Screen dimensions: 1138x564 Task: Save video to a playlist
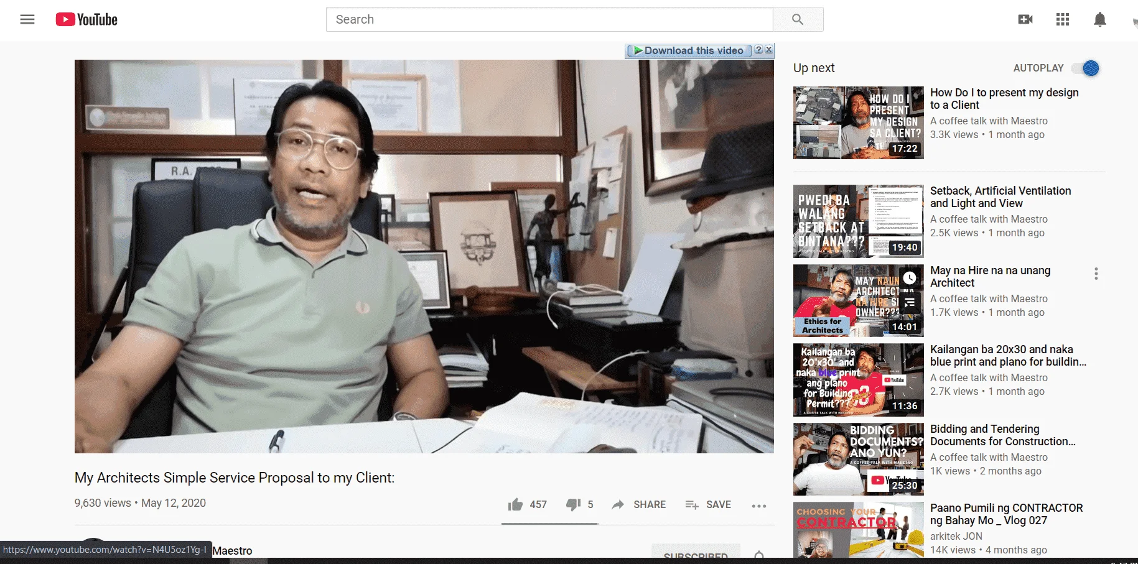(x=708, y=504)
